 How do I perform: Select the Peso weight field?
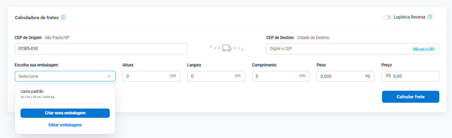341,76
